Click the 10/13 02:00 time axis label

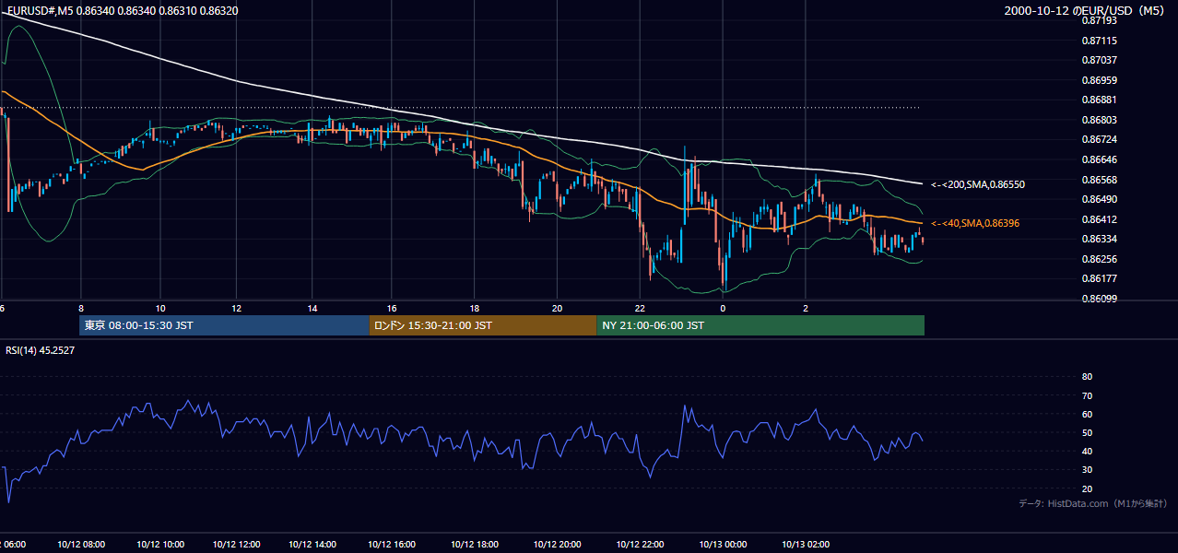click(807, 544)
